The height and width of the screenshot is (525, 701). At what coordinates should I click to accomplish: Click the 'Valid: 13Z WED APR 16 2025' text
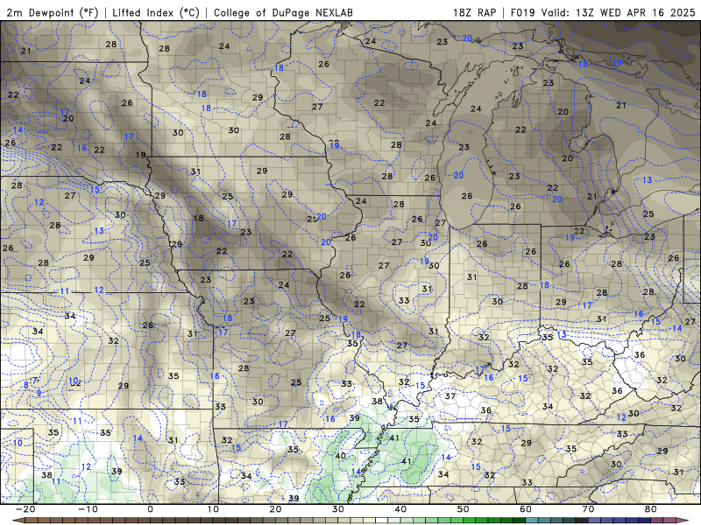(619, 12)
